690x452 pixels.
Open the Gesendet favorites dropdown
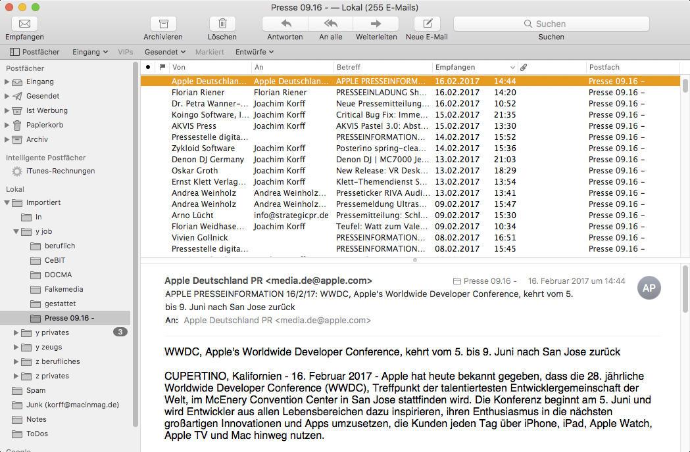click(x=165, y=52)
